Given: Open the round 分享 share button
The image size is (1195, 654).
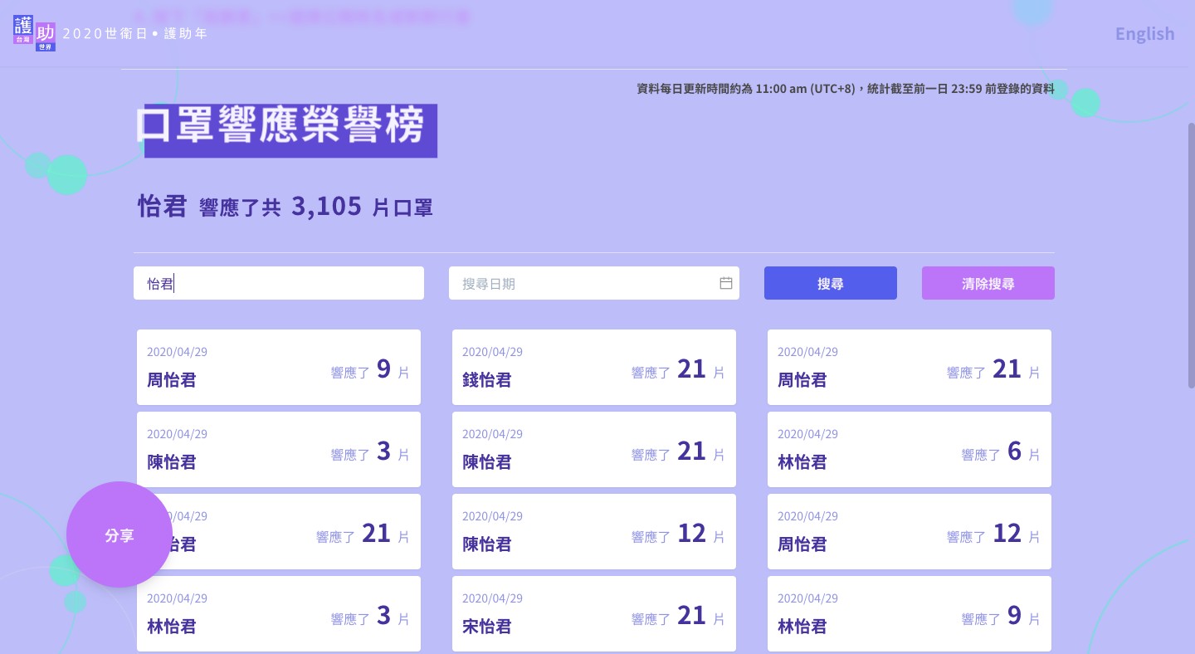Looking at the screenshot, I should (x=119, y=534).
